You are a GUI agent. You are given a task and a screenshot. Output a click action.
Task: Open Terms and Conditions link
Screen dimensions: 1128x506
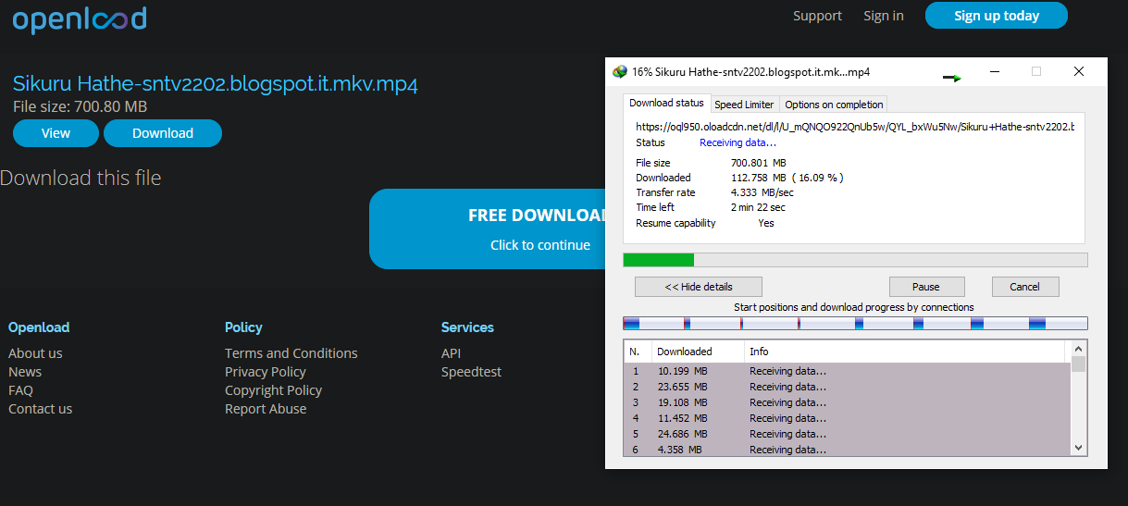click(x=291, y=353)
